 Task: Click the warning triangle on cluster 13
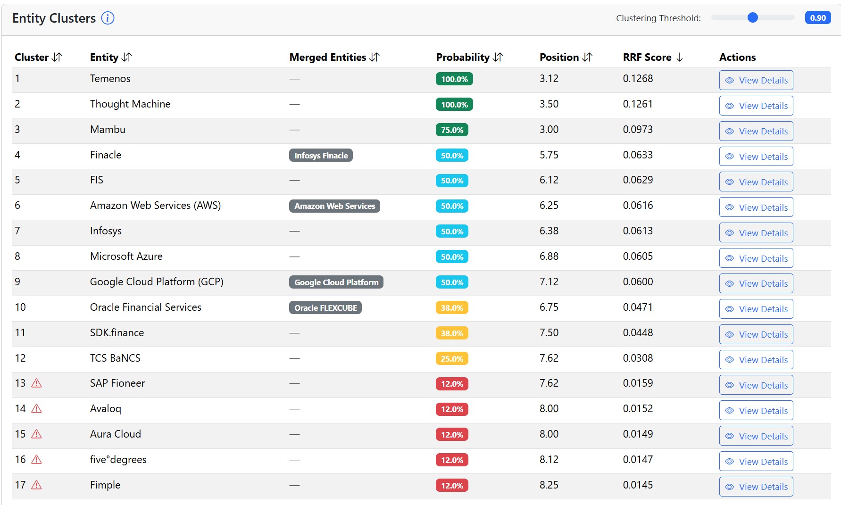click(36, 383)
